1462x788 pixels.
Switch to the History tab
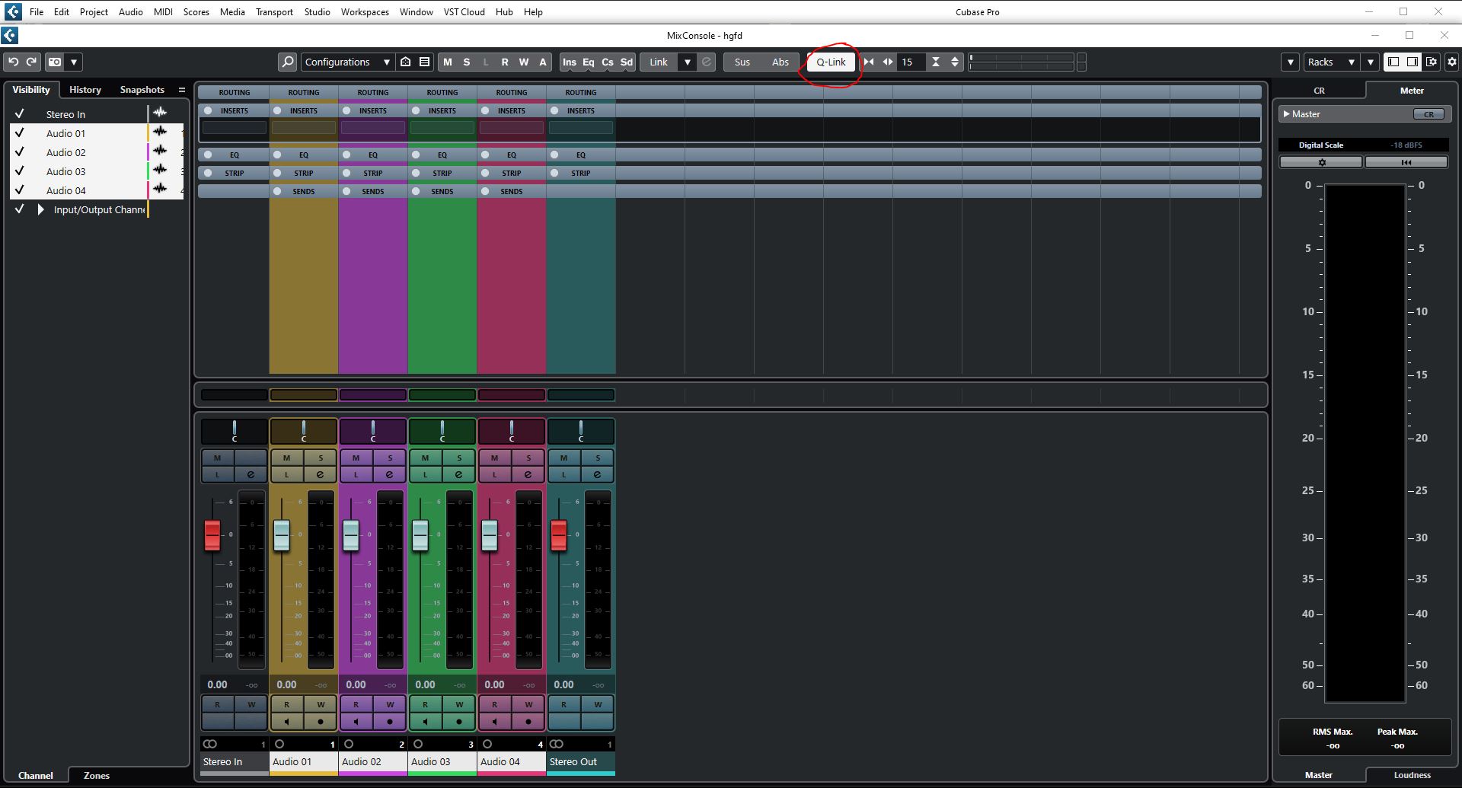(x=85, y=89)
